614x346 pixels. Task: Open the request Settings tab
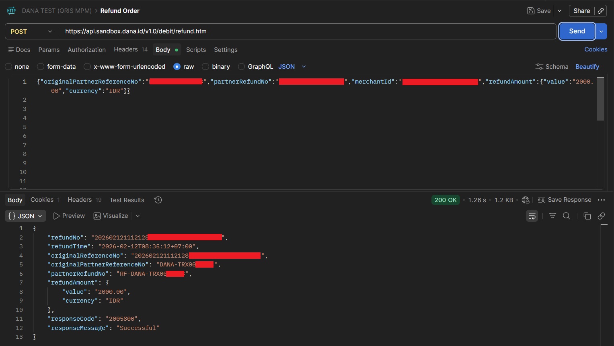coord(226,50)
